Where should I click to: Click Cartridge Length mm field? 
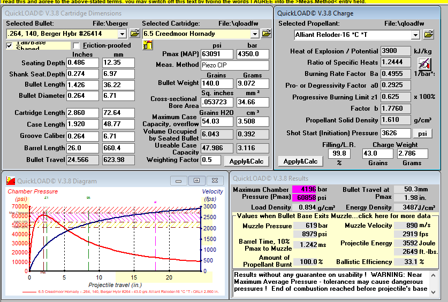pyautogui.click(x=118, y=113)
